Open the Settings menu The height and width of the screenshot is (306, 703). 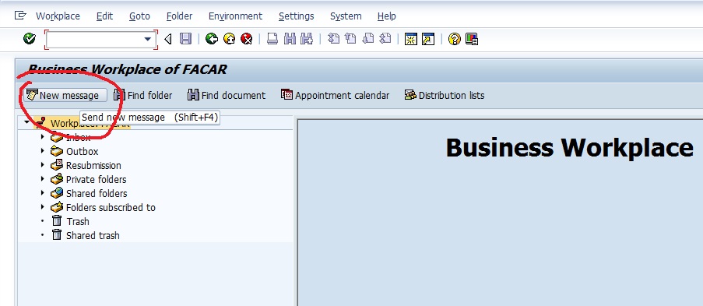coord(297,16)
